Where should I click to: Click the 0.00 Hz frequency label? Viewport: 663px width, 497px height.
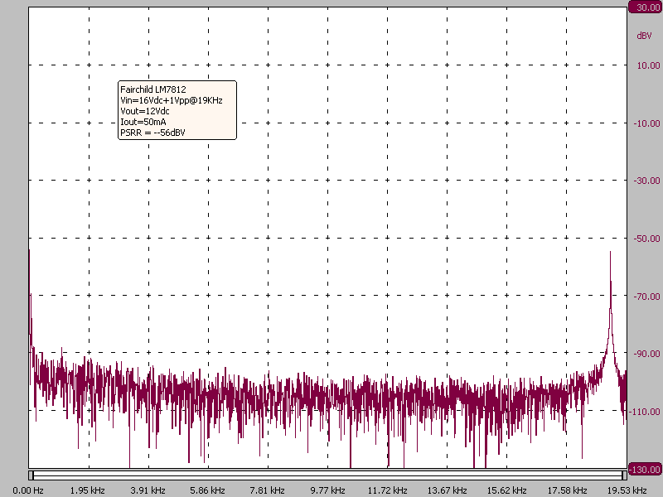coord(28,490)
